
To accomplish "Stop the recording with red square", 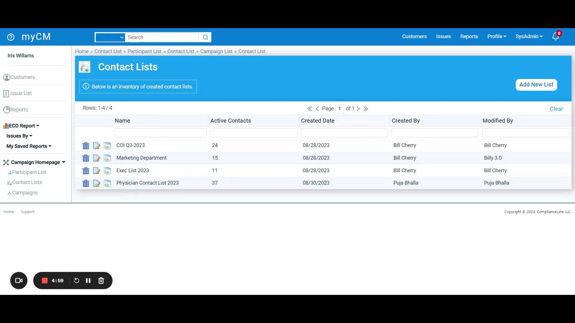I will coord(45,281).
